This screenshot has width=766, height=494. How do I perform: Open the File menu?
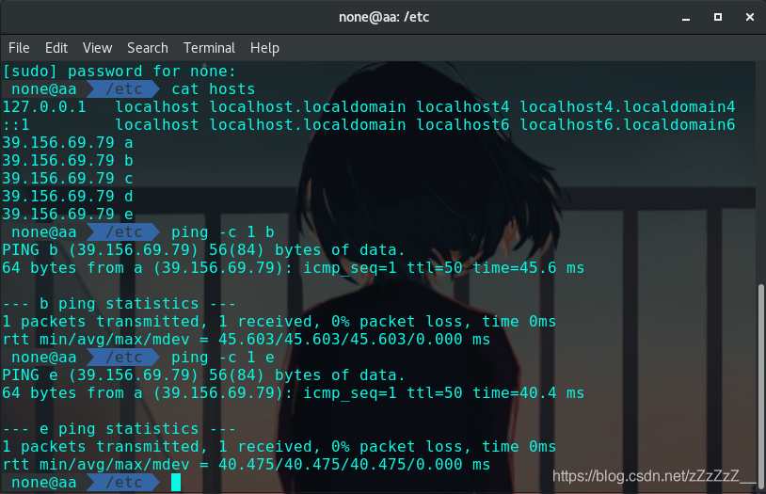click(19, 48)
